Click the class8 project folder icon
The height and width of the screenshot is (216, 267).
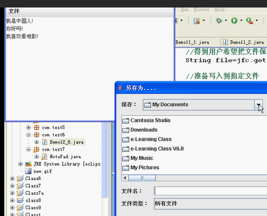[x=20, y=200]
